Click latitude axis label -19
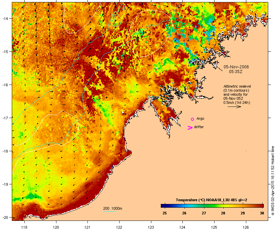Image resolution: width=277 pixels, height=230 pixels. 5,184
